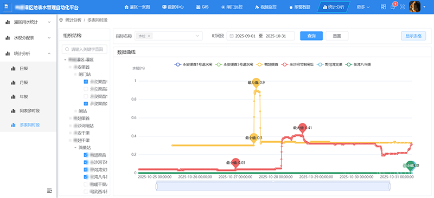Click the yellow 最大值 0.9 pin marker
This screenshot has height=198, width=434.
point(256,83)
